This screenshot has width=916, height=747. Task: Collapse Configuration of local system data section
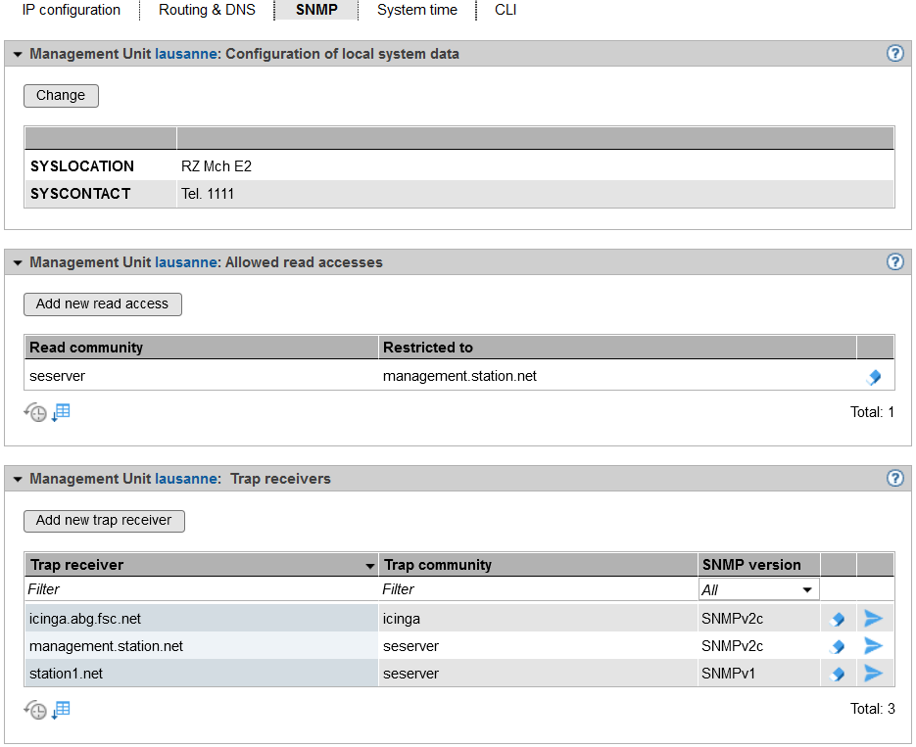pyautogui.click(x=18, y=55)
